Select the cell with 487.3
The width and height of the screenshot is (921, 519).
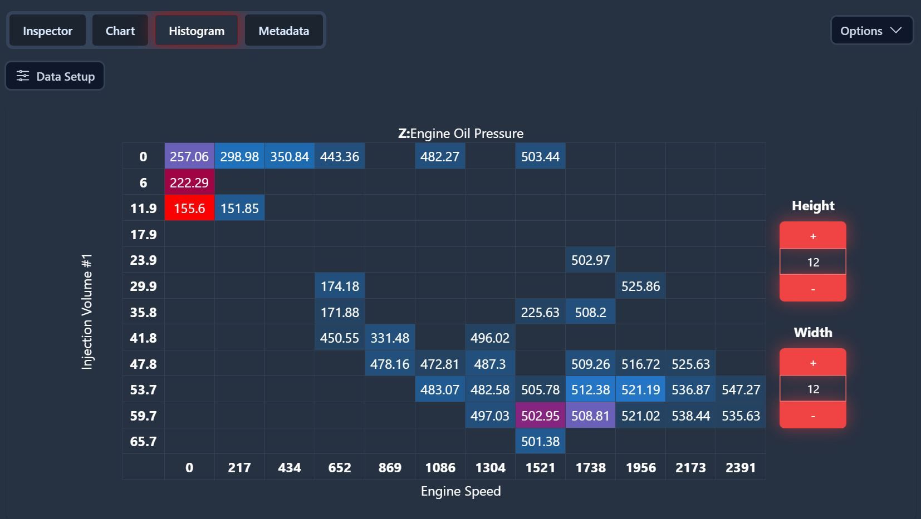click(490, 364)
